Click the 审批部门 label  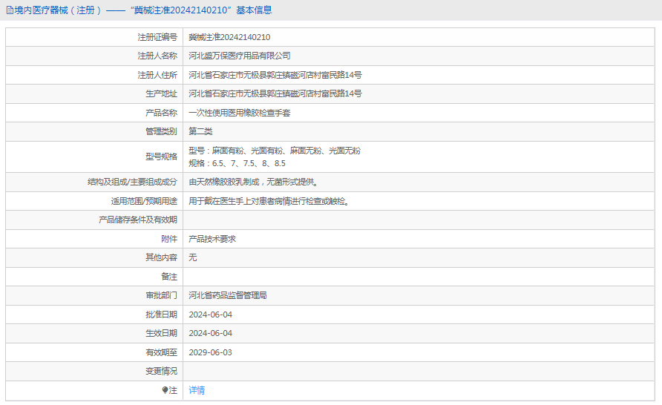pos(161,295)
